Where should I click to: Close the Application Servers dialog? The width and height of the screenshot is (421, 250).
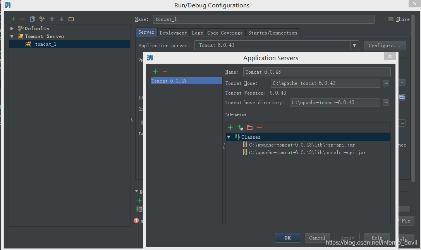point(390,56)
